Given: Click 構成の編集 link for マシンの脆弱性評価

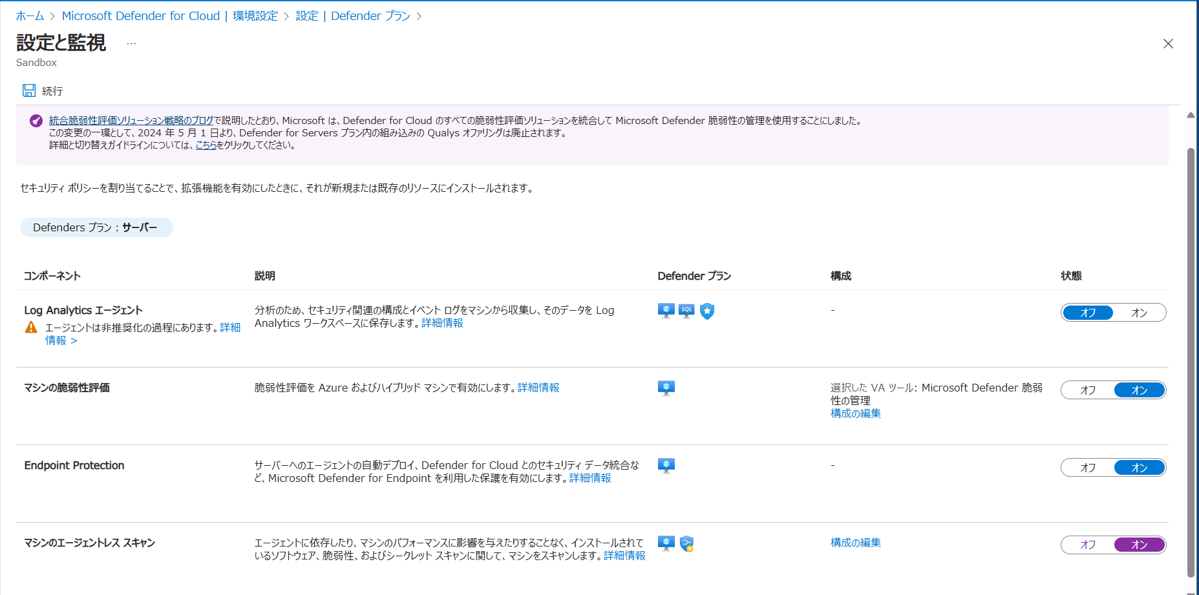Looking at the screenshot, I should click(855, 413).
